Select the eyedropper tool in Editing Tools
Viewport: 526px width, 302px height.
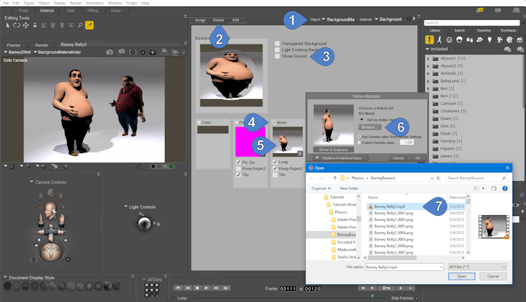(x=89, y=25)
